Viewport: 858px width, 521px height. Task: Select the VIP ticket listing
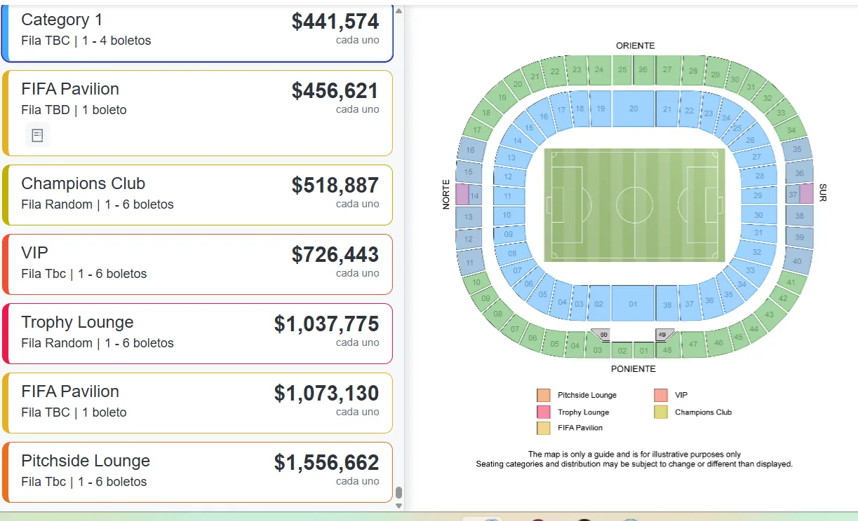(196, 263)
